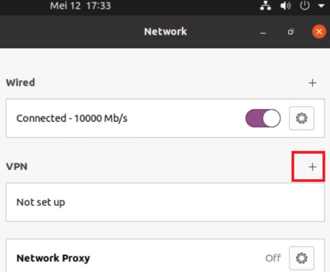Click the VPN 'Not set up' row

tap(41, 202)
